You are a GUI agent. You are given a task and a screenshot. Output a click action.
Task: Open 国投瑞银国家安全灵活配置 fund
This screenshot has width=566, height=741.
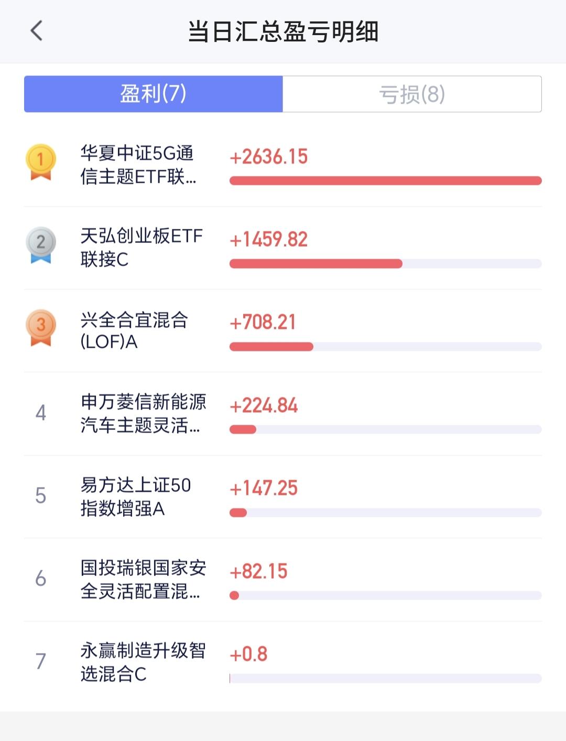[x=143, y=579]
